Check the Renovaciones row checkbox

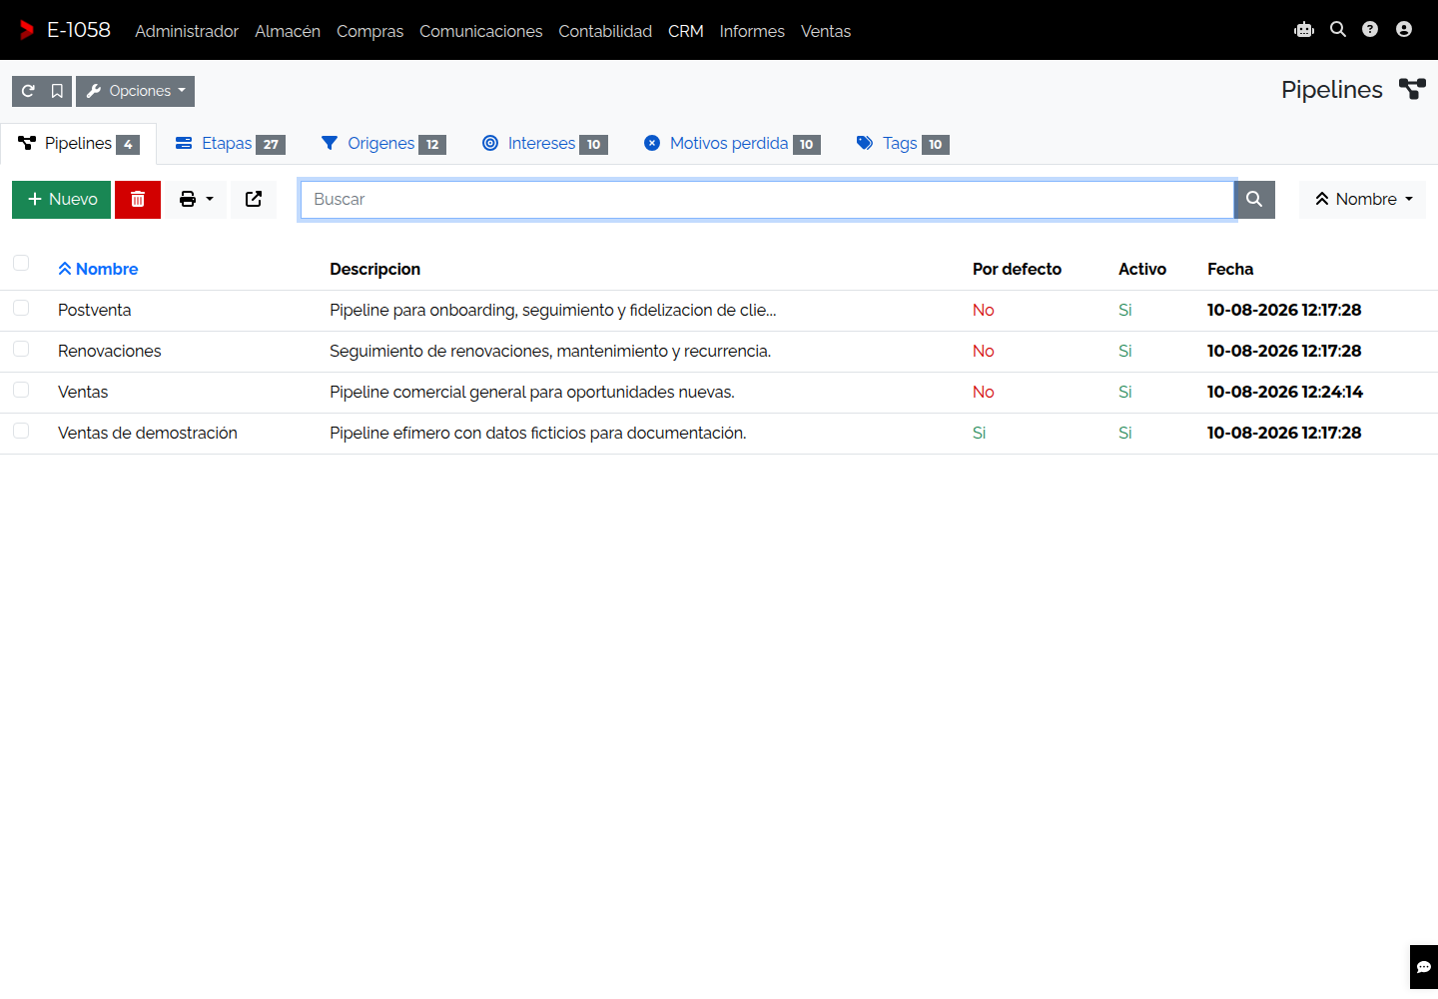21,349
